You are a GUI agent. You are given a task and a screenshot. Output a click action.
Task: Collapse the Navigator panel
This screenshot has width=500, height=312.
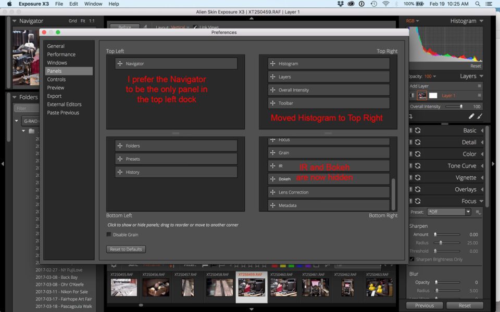[15, 21]
